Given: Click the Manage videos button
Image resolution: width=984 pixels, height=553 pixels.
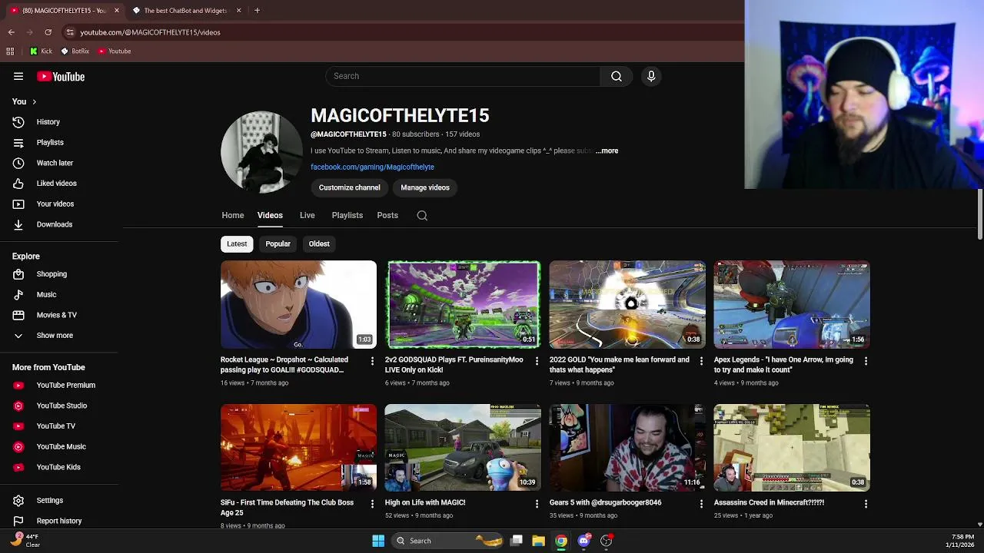Looking at the screenshot, I should (424, 187).
